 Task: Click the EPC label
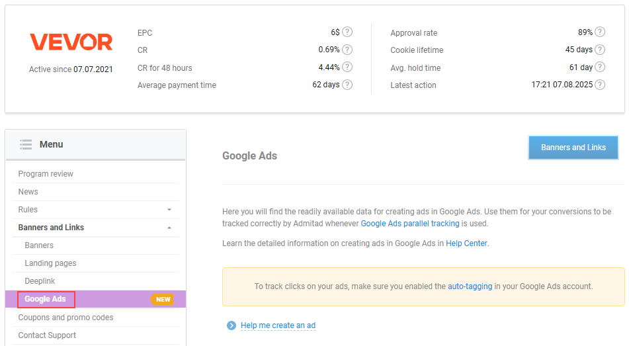pyautogui.click(x=145, y=33)
